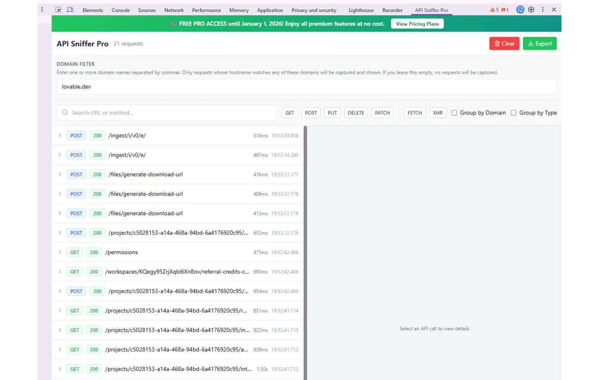This screenshot has width=599, height=380.
Task: Select the Application tab
Action: point(270,10)
